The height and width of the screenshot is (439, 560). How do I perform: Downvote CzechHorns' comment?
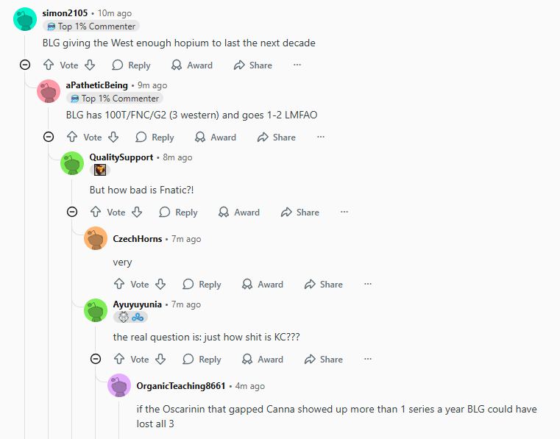(160, 285)
